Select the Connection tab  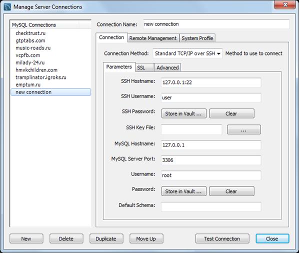tap(111, 37)
